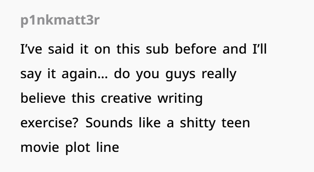
Task: Click the word "Sounds" in the comment
Action: coord(109,122)
